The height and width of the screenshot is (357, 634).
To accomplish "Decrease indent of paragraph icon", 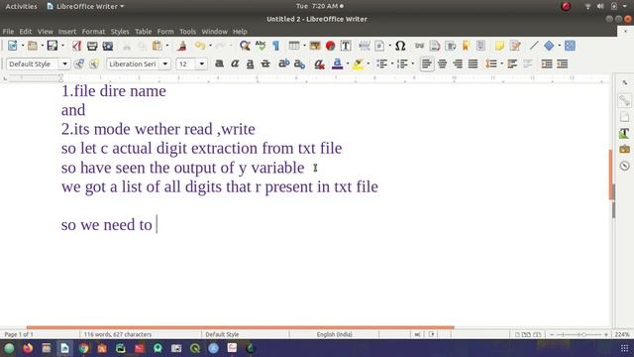I will [x=563, y=63].
